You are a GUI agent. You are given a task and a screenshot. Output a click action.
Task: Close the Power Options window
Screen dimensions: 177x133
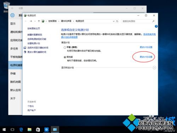[154, 15]
